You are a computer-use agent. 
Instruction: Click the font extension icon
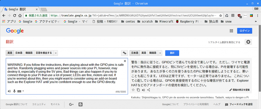[245, 15]
